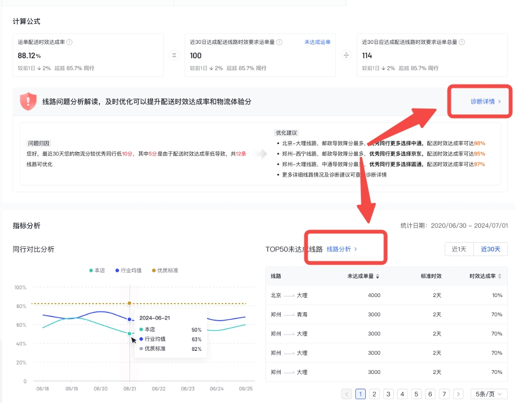Click the red shield warning icon

click(29, 101)
